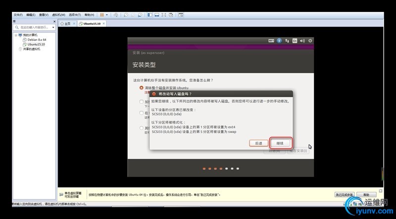The image size is (396, 219).
Task: Open the 帮助(H) menu
Action: [89, 15]
